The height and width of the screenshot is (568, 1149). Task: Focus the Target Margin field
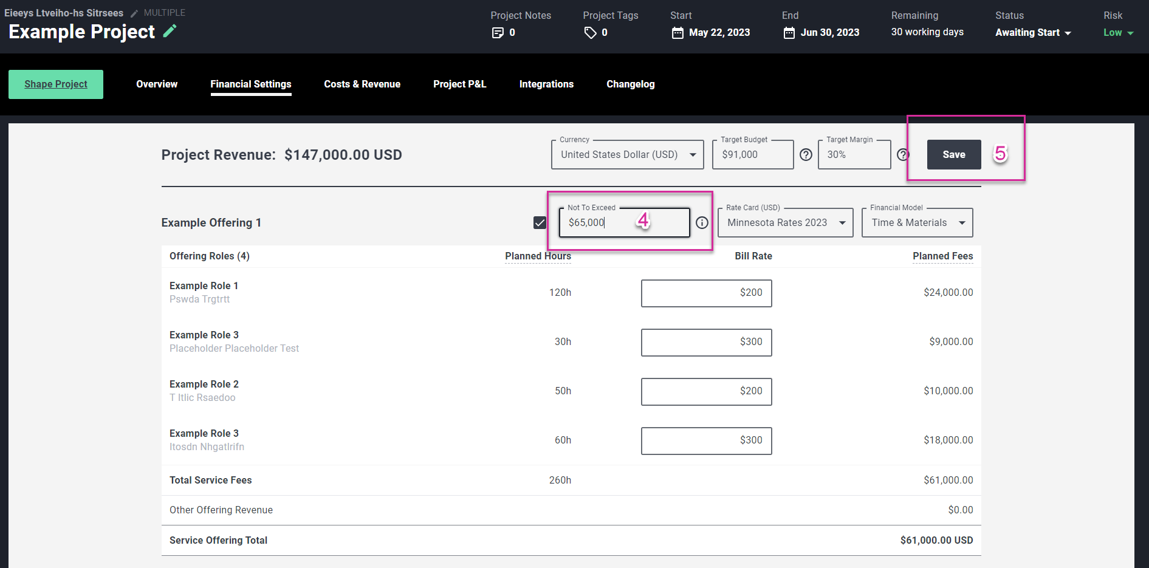[854, 154]
